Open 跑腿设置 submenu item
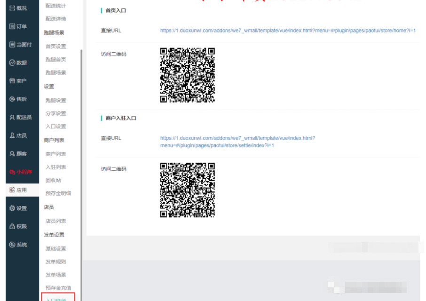 [55, 100]
